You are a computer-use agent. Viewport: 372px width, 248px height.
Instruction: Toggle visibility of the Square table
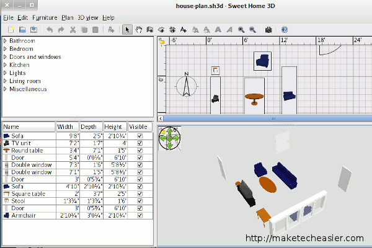click(139, 194)
